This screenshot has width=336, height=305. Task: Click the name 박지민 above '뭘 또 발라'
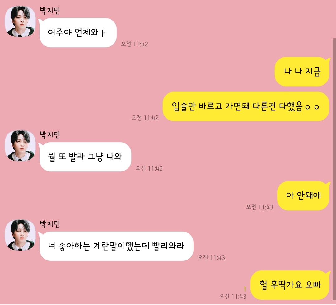50,134
